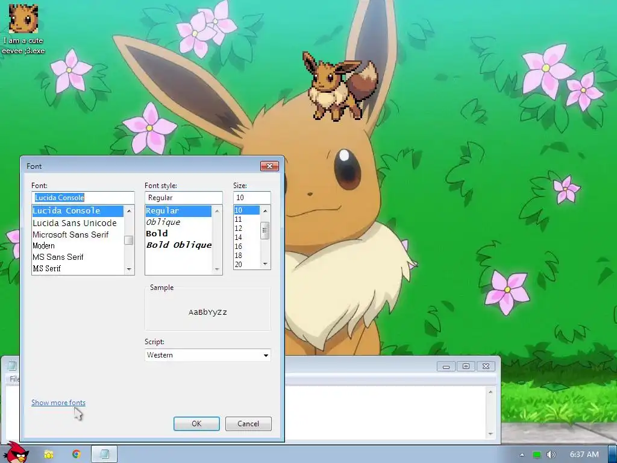Image resolution: width=617 pixels, height=463 pixels.
Task: Pick Bold Oblique font style
Action: coord(178,245)
